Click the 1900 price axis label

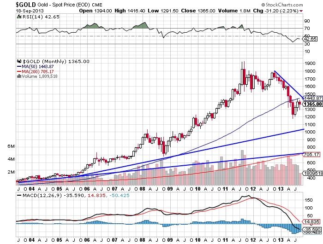pos(310,64)
